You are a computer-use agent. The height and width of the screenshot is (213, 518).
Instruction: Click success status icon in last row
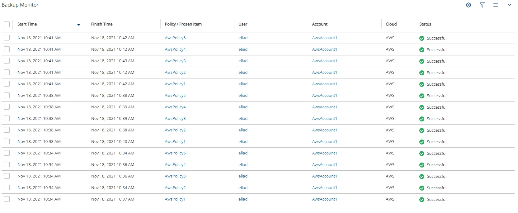coord(422,200)
